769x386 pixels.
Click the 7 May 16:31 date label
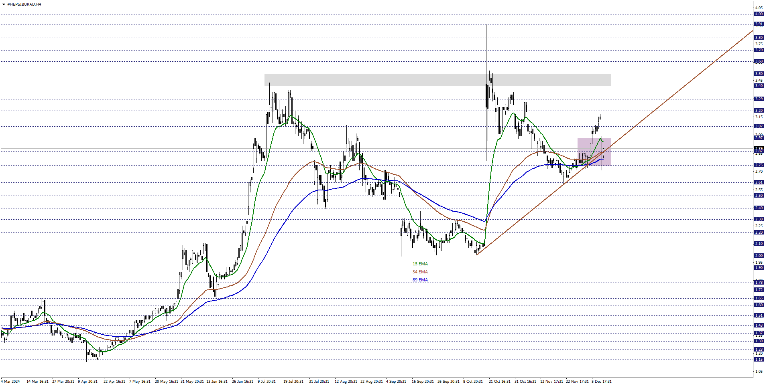coord(140,382)
